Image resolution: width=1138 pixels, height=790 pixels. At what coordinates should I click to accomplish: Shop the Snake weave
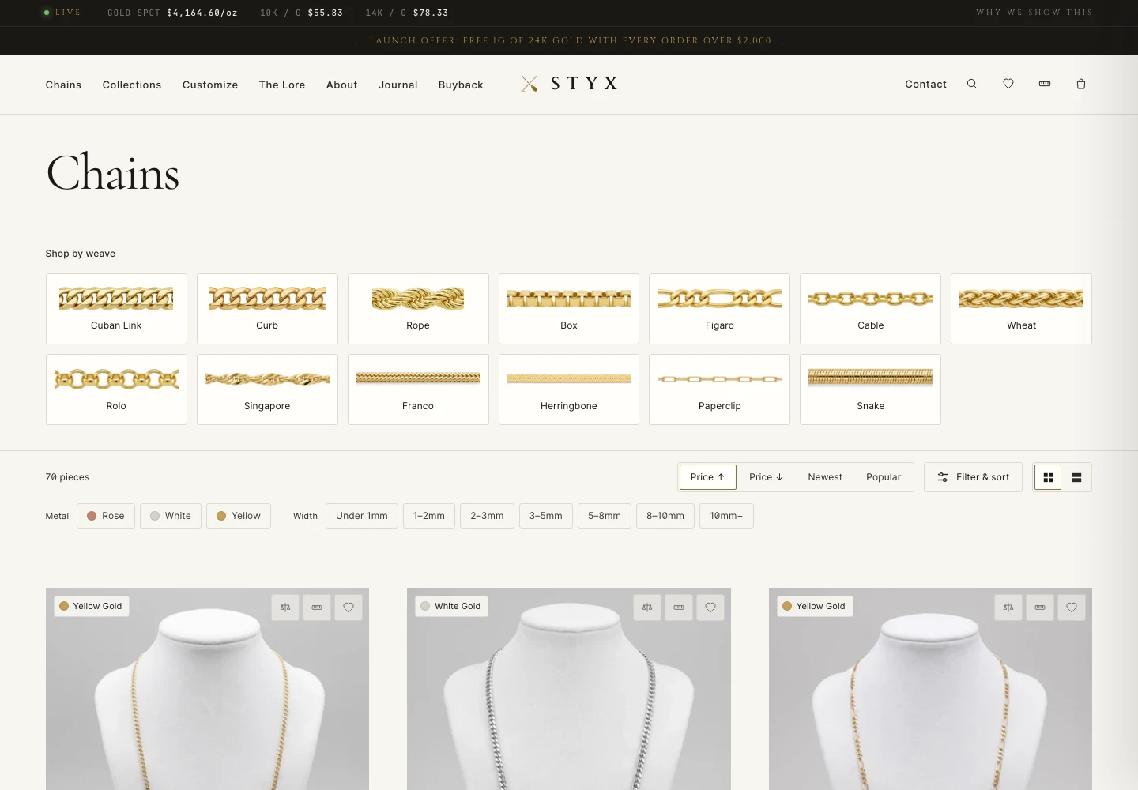click(x=870, y=389)
